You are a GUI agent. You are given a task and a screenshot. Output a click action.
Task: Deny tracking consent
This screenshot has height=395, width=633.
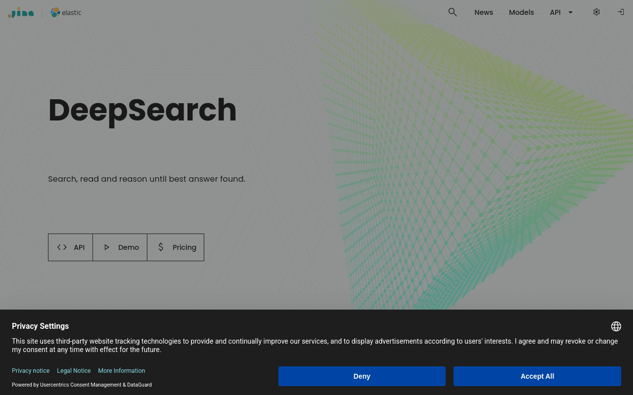pos(362,376)
